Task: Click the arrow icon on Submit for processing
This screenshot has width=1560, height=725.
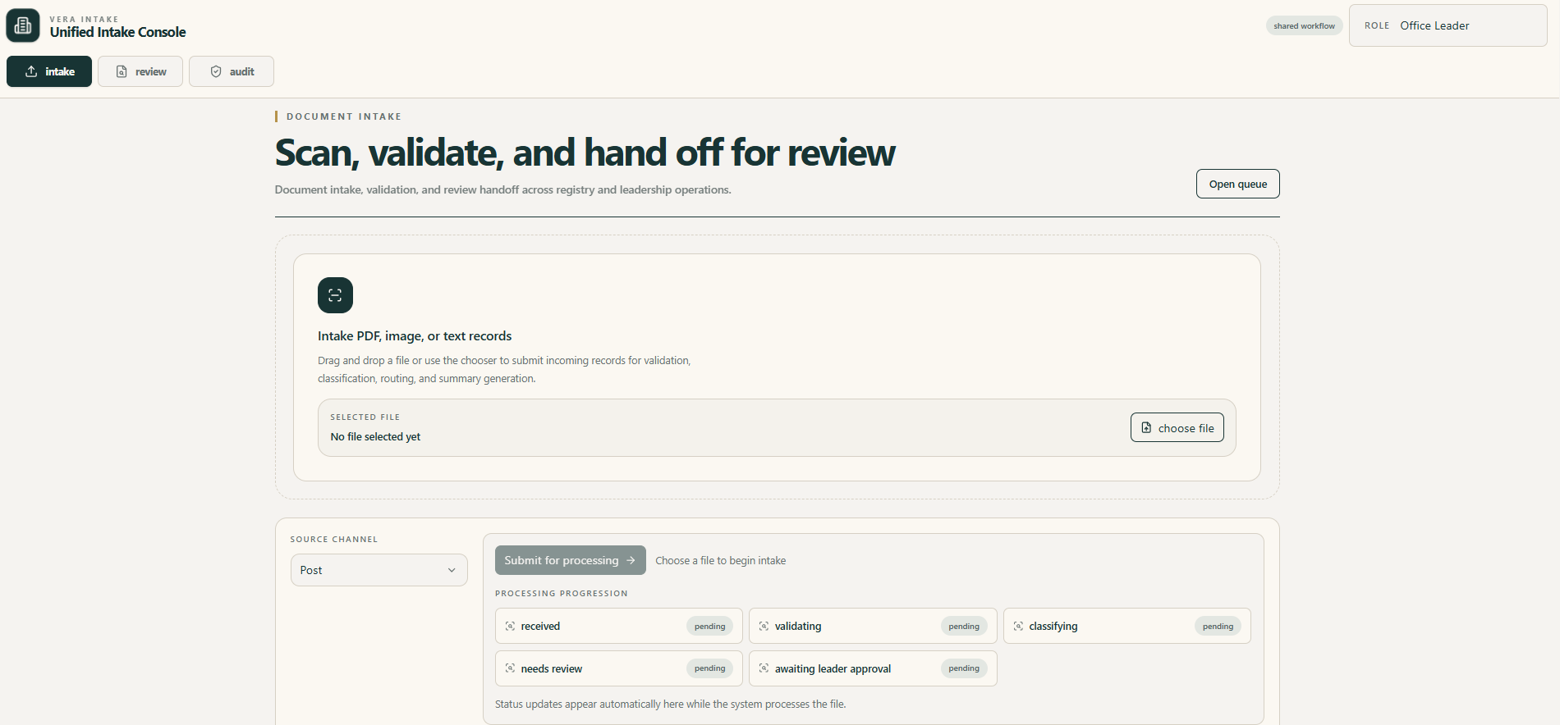Action: (x=631, y=560)
